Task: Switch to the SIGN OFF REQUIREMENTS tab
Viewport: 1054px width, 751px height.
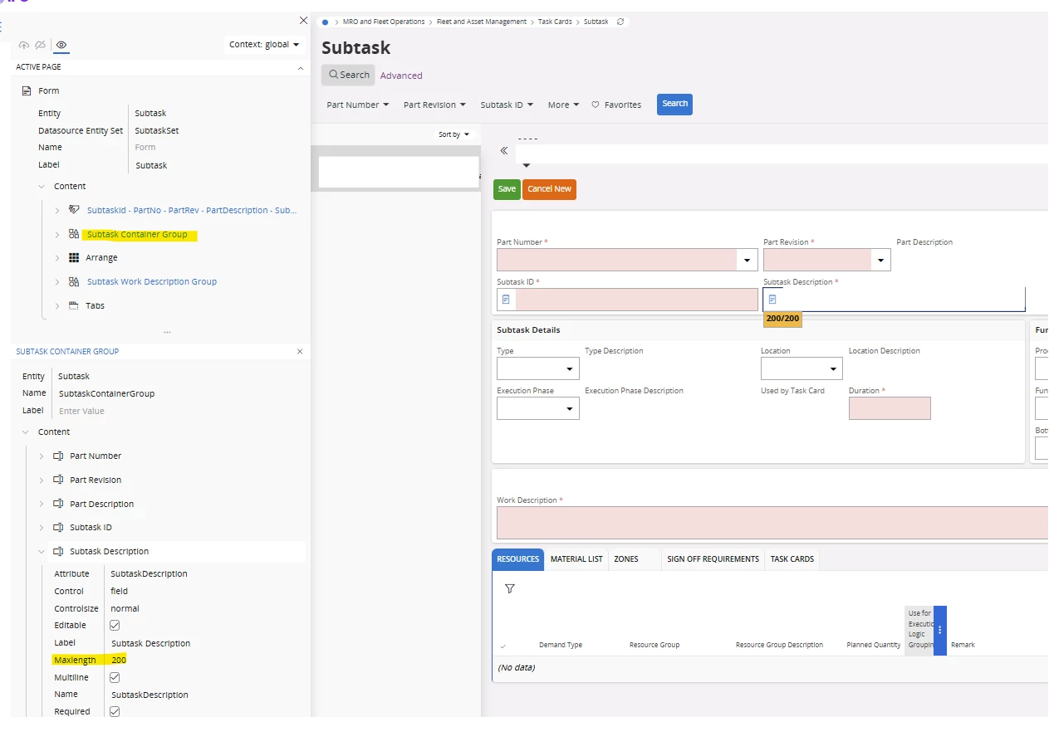Action: point(713,559)
